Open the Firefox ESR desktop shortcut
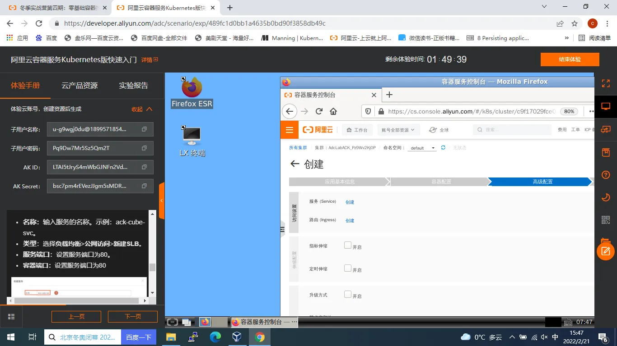The height and width of the screenshot is (346, 617). (192, 92)
